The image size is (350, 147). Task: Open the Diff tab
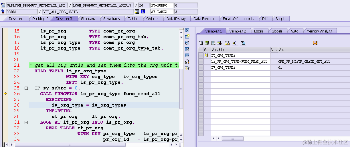265,19
